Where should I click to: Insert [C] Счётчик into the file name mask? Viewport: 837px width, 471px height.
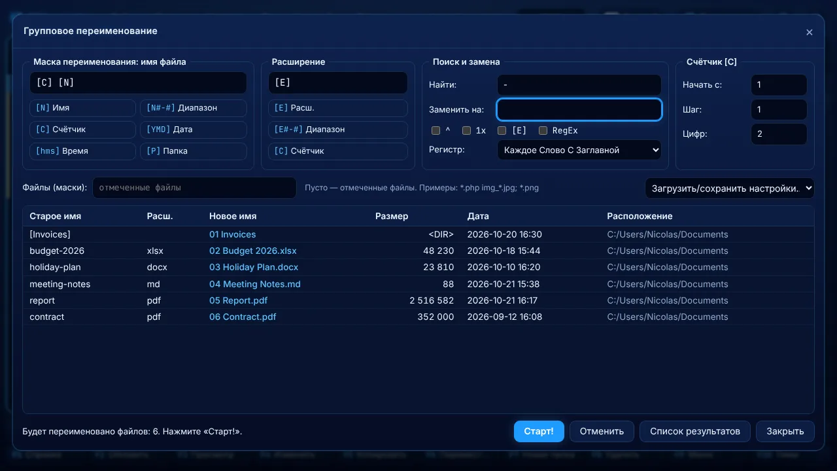point(82,130)
